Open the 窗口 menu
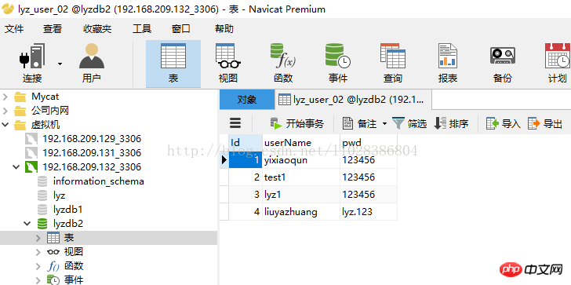The height and width of the screenshot is (285, 571). click(x=181, y=29)
